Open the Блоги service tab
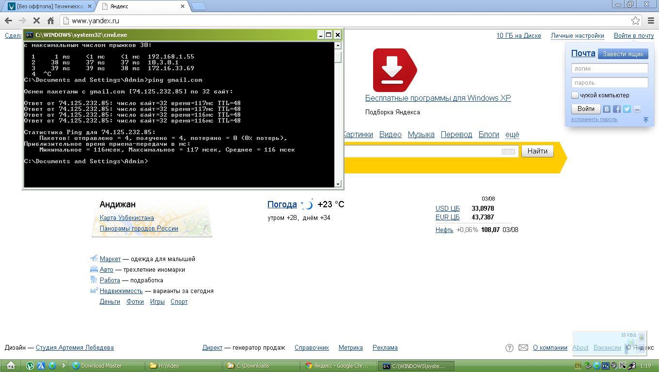The image size is (659, 372). [488, 134]
